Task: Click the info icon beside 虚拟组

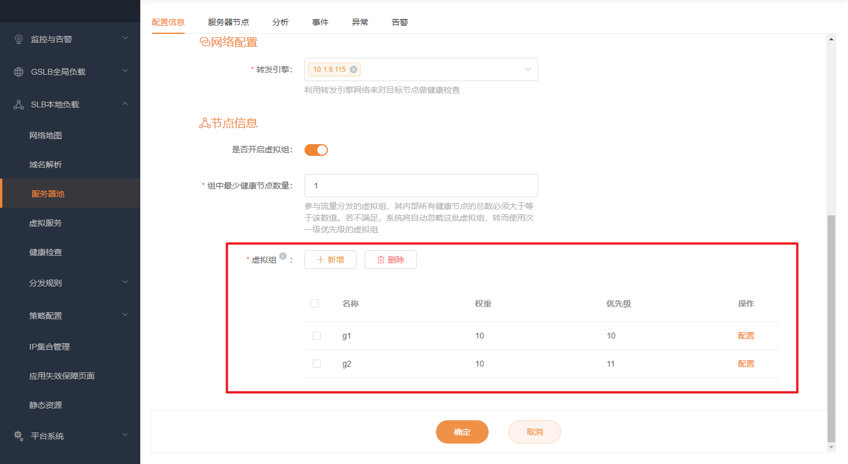Action: (283, 256)
